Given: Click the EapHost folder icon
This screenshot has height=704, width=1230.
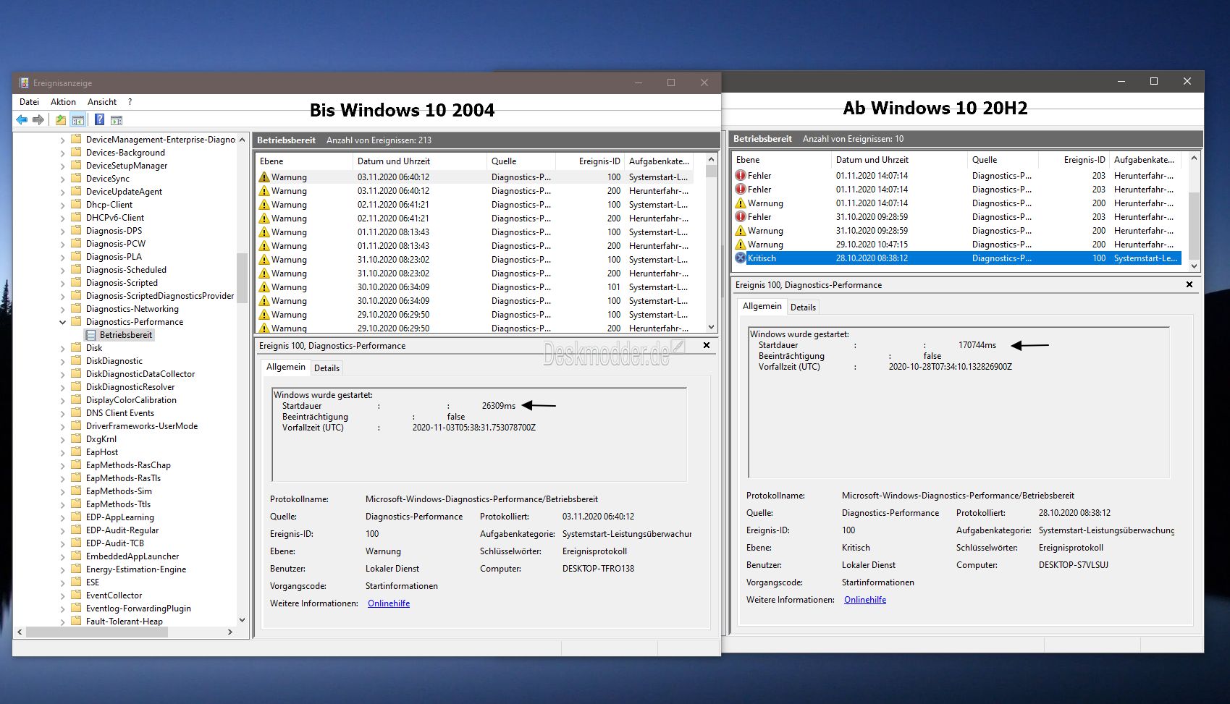Looking at the screenshot, I should (x=76, y=451).
